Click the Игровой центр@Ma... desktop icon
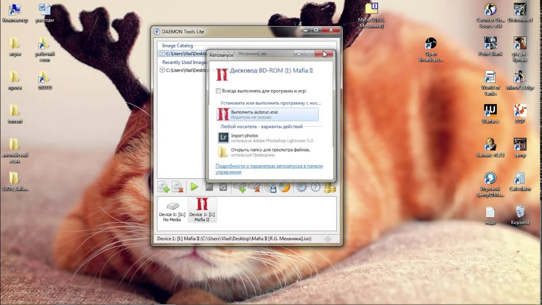This screenshot has height=305, width=542. [x=490, y=185]
